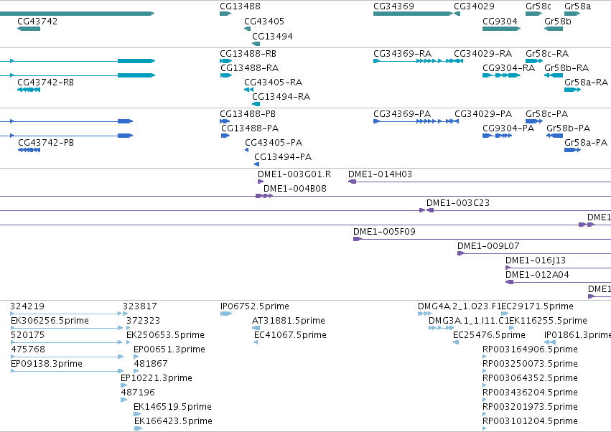This screenshot has height=432, width=611.
Task: Select EST EP09138.3prime
Action: pyautogui.click(x=47, y=364)
